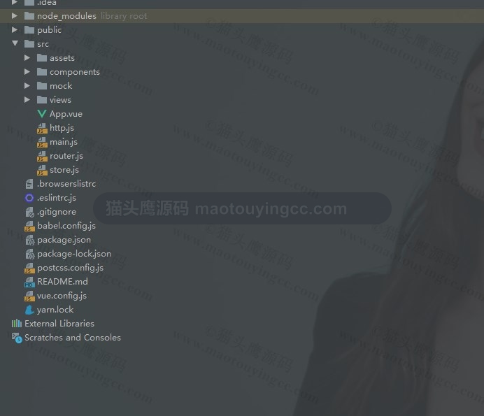Click the components folder icon
The height and width of the screenshot is (416, 484).
(42, 71)
